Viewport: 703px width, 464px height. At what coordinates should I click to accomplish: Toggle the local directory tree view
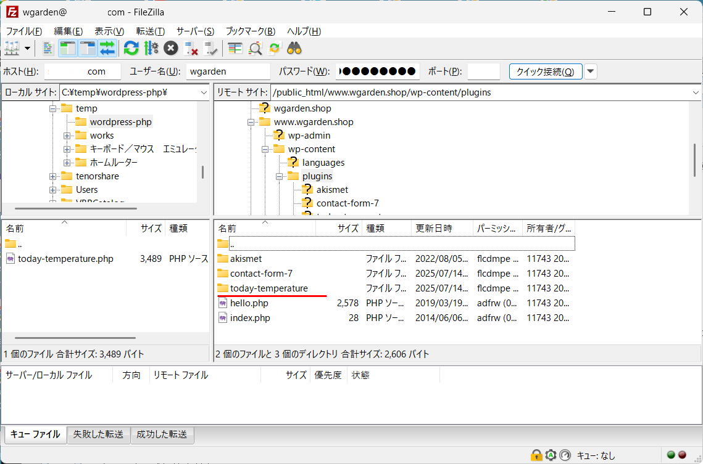pos(68,48)
